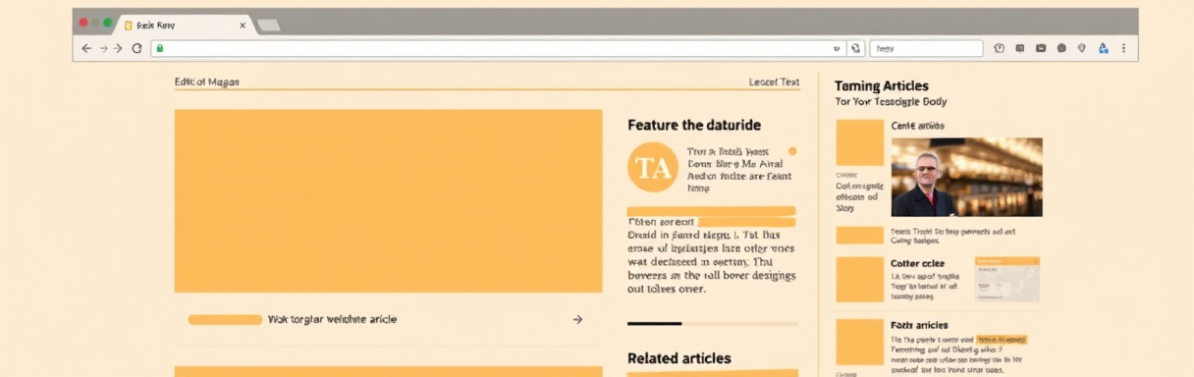Viewport: 1194px width, 377px height.
Task: Click the 'Taming Articles' sidebar heading
Action: tap(882, 86)
